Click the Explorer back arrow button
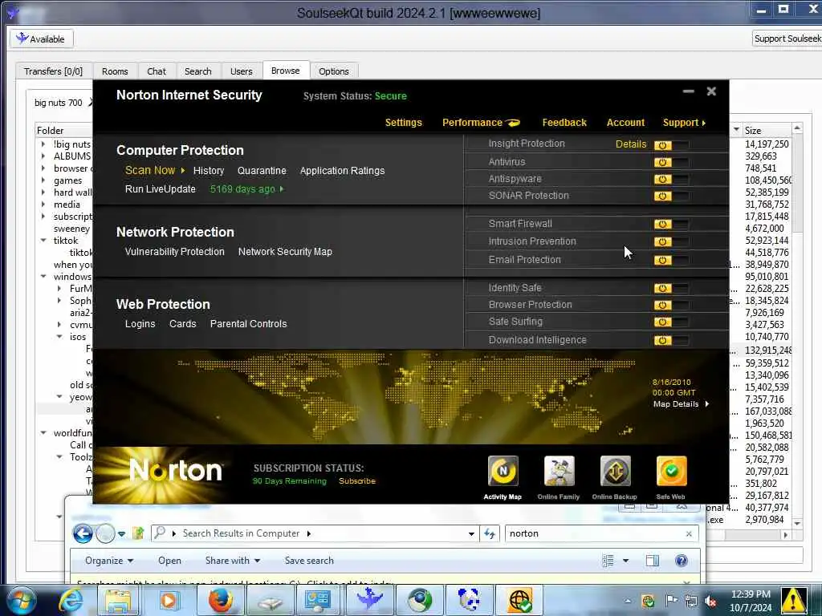This screenshot has width=822, height=616. tap(83, 533)
